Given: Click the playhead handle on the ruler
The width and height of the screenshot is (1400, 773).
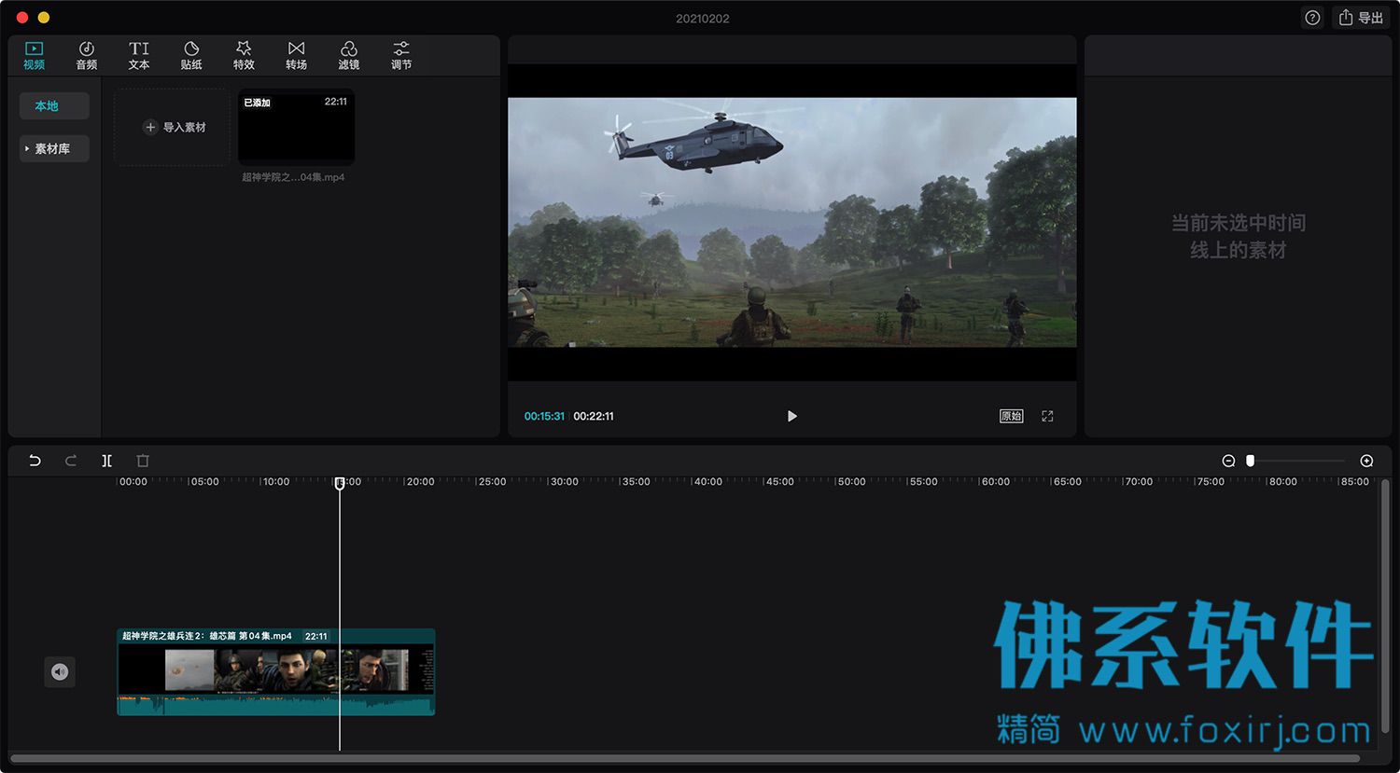Looking at the screenshot, I should point(340,483).
